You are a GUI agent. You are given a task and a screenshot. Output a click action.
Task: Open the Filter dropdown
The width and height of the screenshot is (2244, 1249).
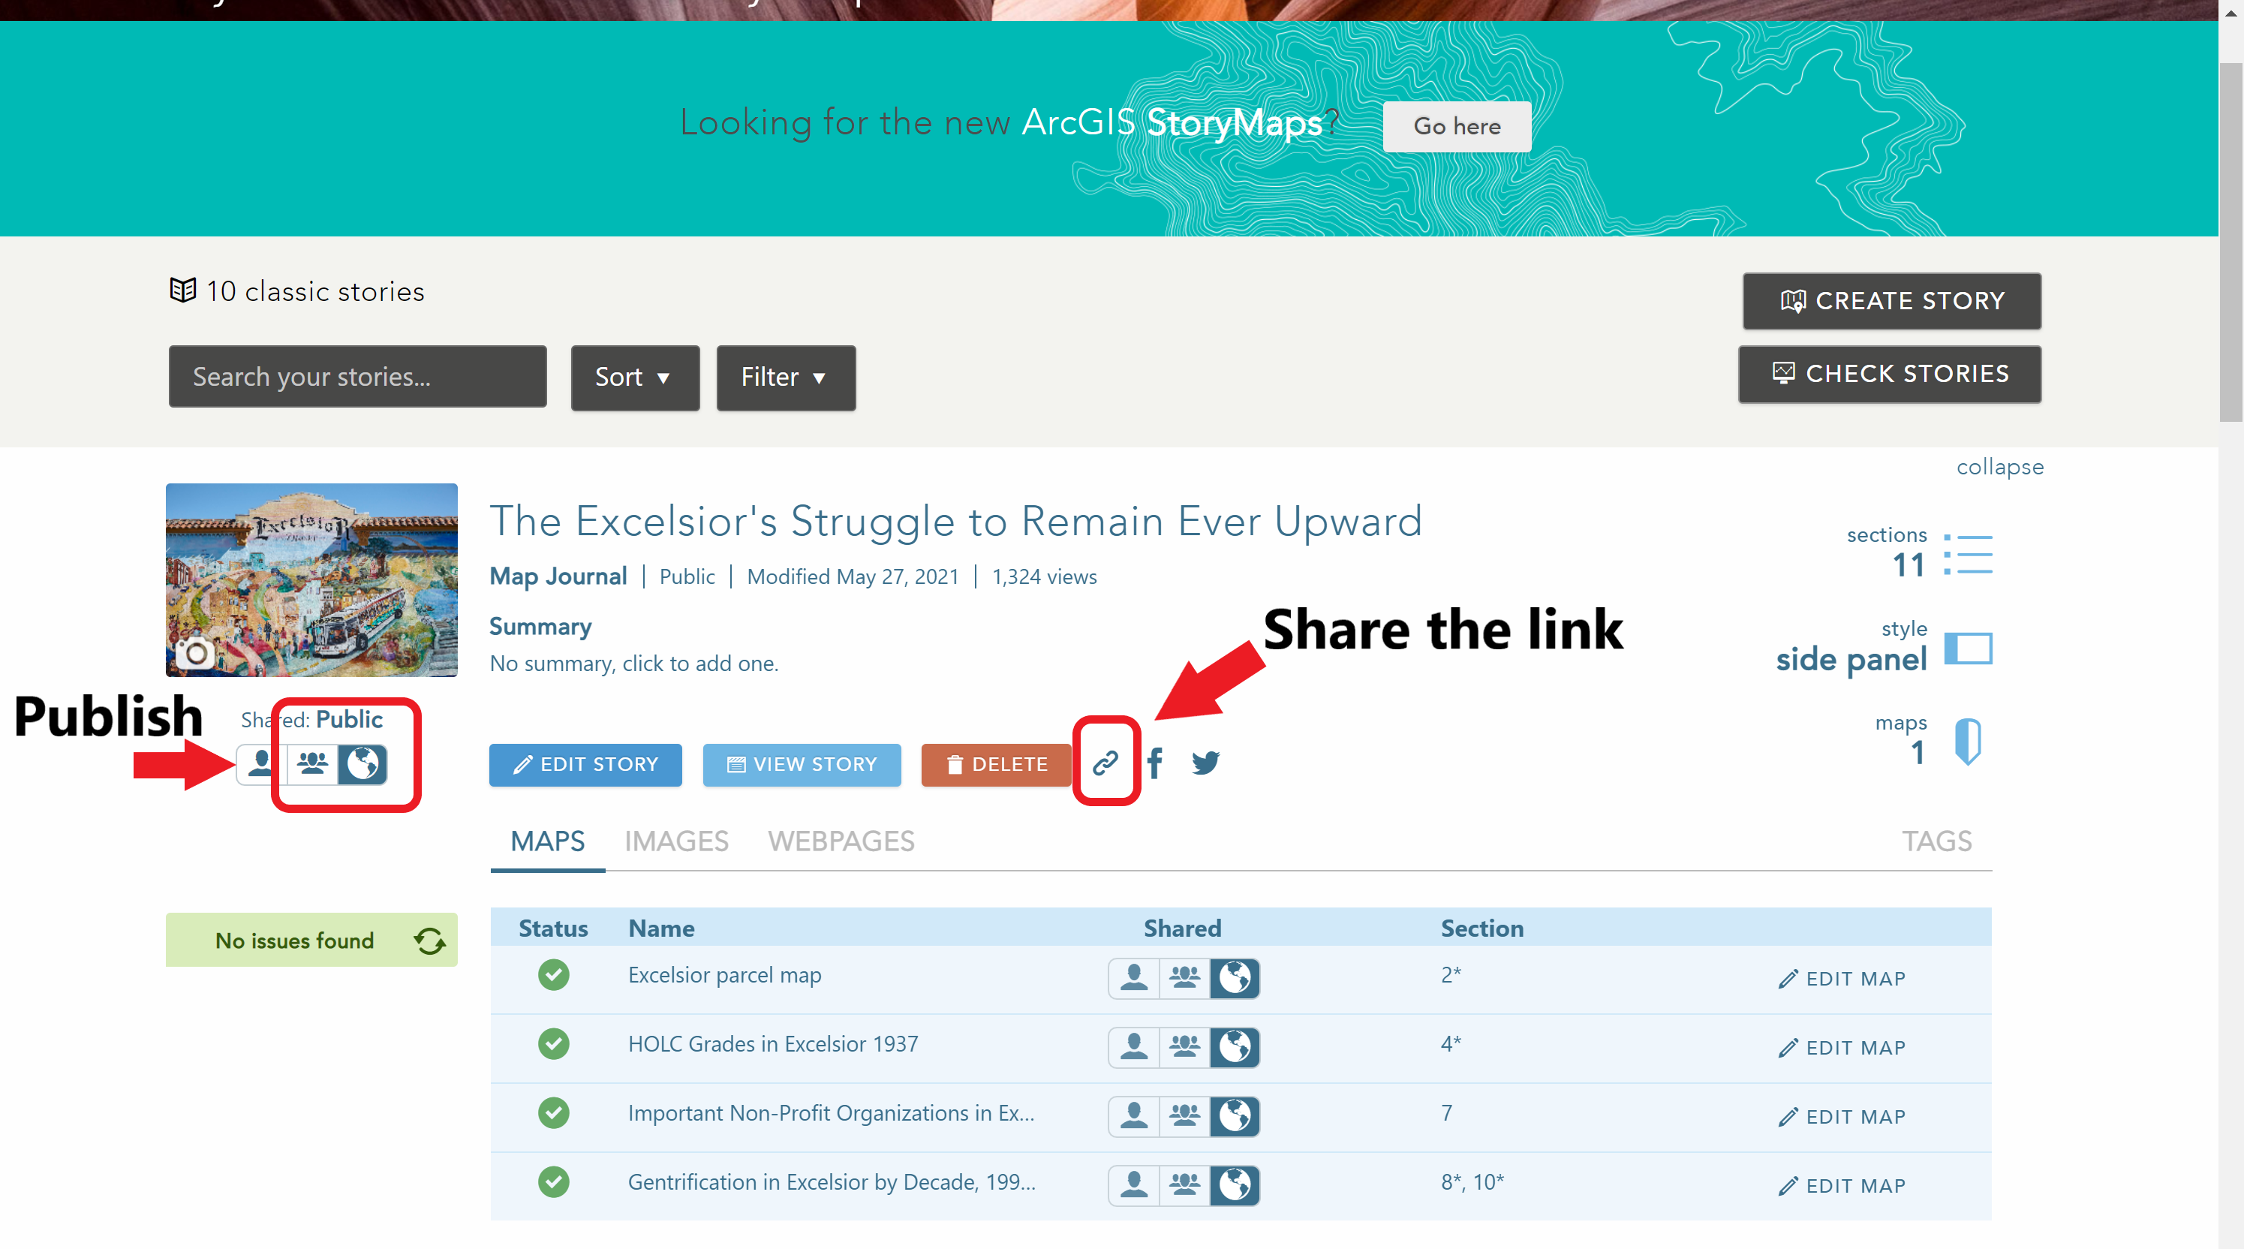point(785,377)
